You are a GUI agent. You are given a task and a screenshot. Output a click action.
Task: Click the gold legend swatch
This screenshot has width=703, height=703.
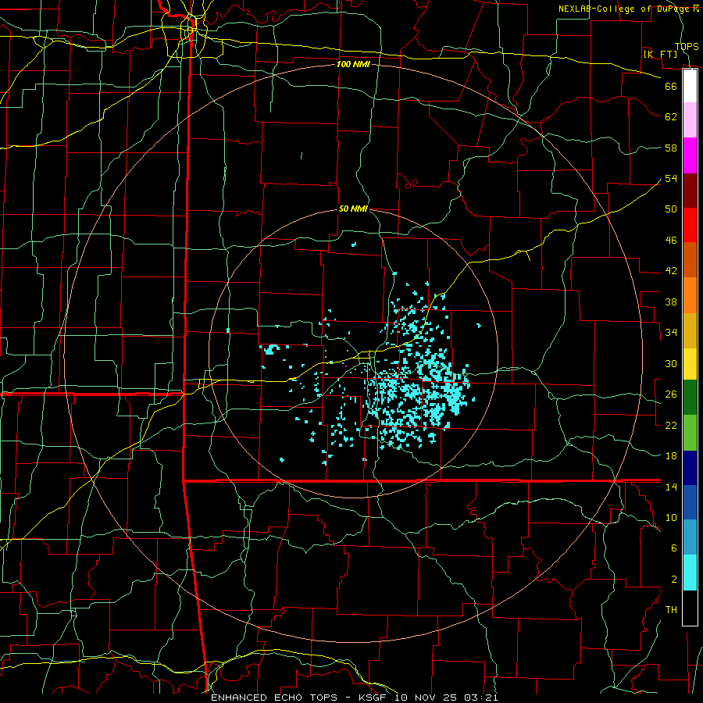(690, 330)
